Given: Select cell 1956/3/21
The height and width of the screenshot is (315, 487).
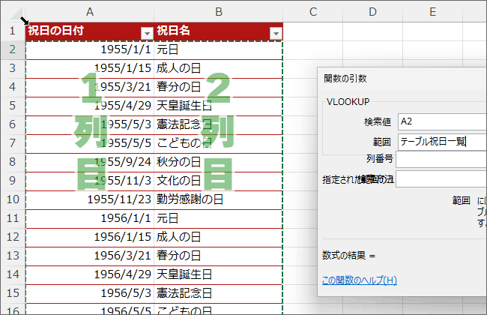Looking at the screenshot, I should (90, 256).
